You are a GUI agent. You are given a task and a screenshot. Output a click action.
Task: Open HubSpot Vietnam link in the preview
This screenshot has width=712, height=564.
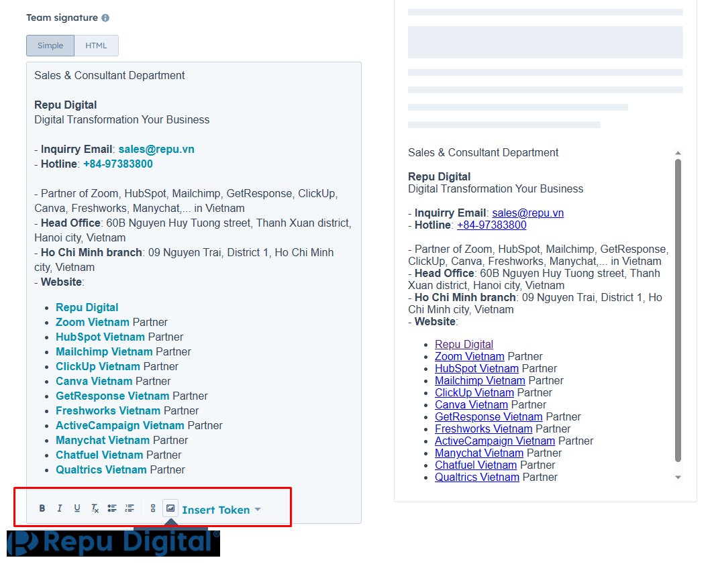(x=476, y=368)
